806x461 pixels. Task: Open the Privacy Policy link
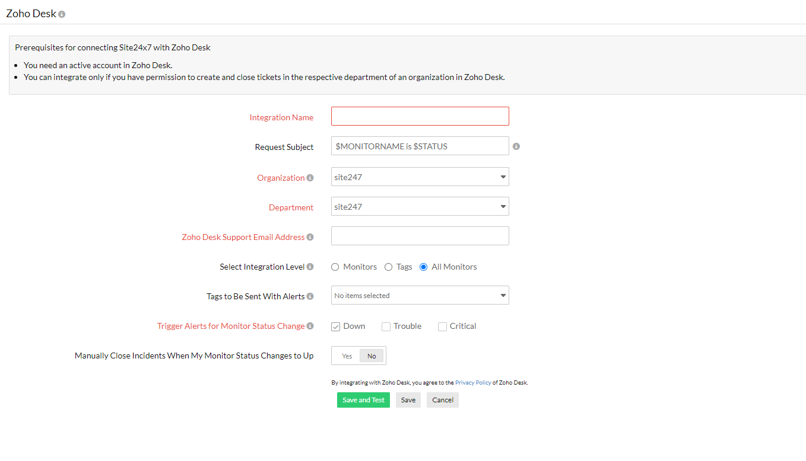pyautogui.click(x=473, y=383)
